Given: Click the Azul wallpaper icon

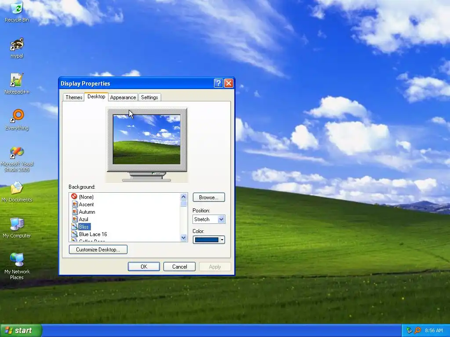Looking at the screenshot, I should click(x=75, y=219).
